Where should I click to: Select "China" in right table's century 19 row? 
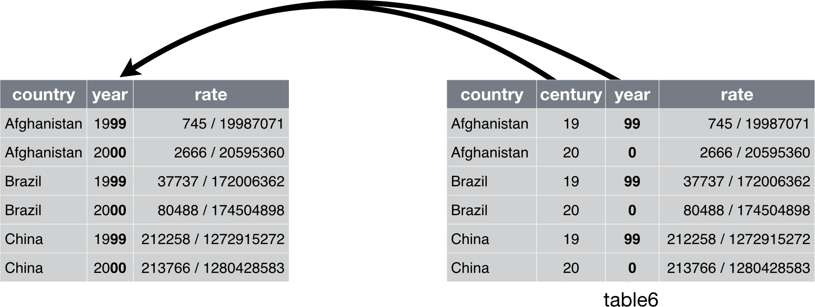(470, 239)
